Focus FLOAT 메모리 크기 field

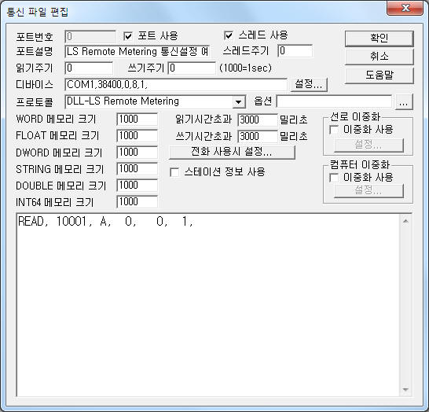click(137, 136)
